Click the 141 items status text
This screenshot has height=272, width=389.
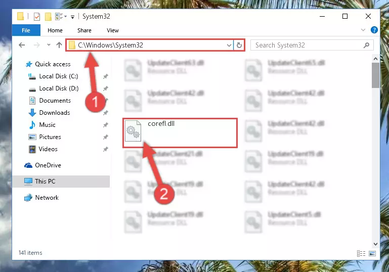tap(30, 253)
